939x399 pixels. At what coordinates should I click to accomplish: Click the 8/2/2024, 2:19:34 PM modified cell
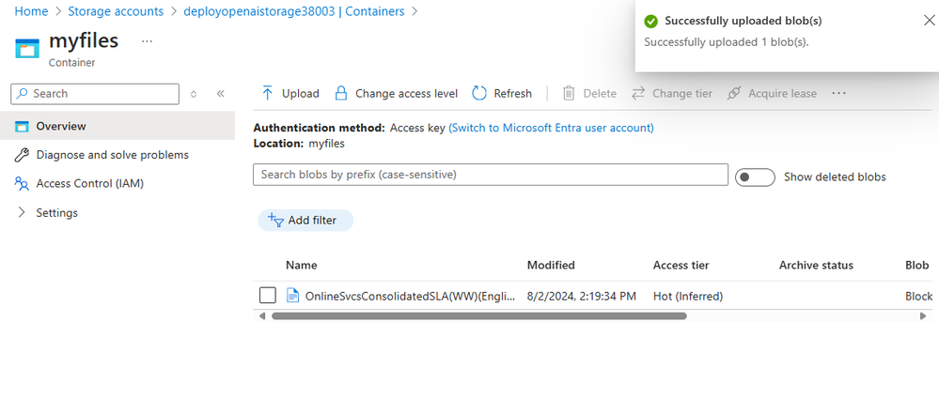click(582, 296)
